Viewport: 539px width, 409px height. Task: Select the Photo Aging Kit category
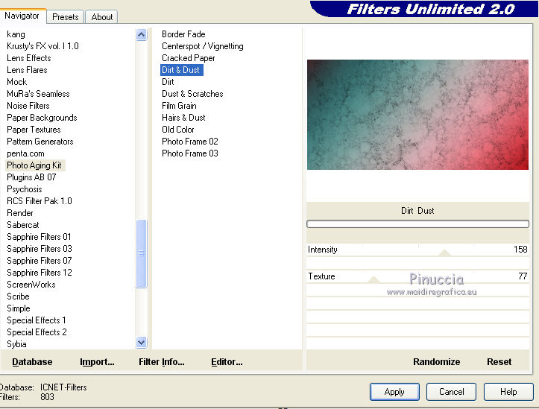(x=34, y=165)
